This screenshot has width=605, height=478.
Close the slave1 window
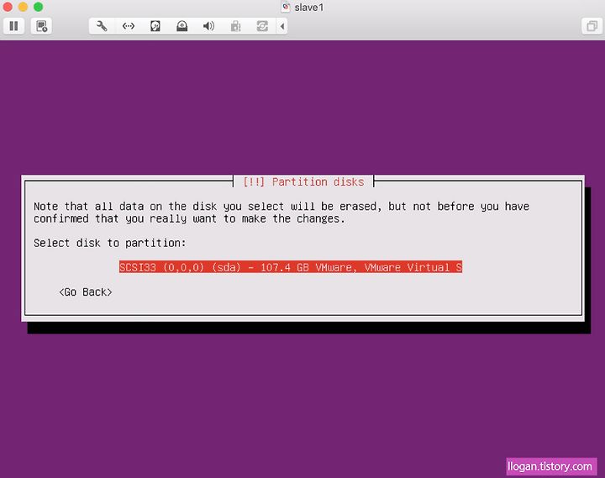(x=8, y=7)
